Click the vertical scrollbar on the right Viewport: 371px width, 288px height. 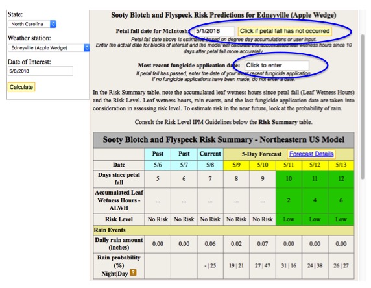(363, 106)
